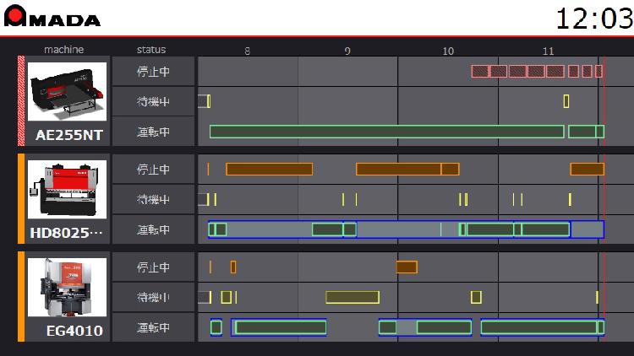Image resolution: width=634 pixels, height=356 pixels.
Task: Click EG4010 待機中 status label
Action: [x=153, y=297]
